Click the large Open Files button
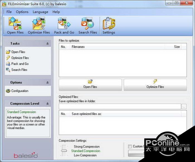The image size is (195, 162). (90, 85)
